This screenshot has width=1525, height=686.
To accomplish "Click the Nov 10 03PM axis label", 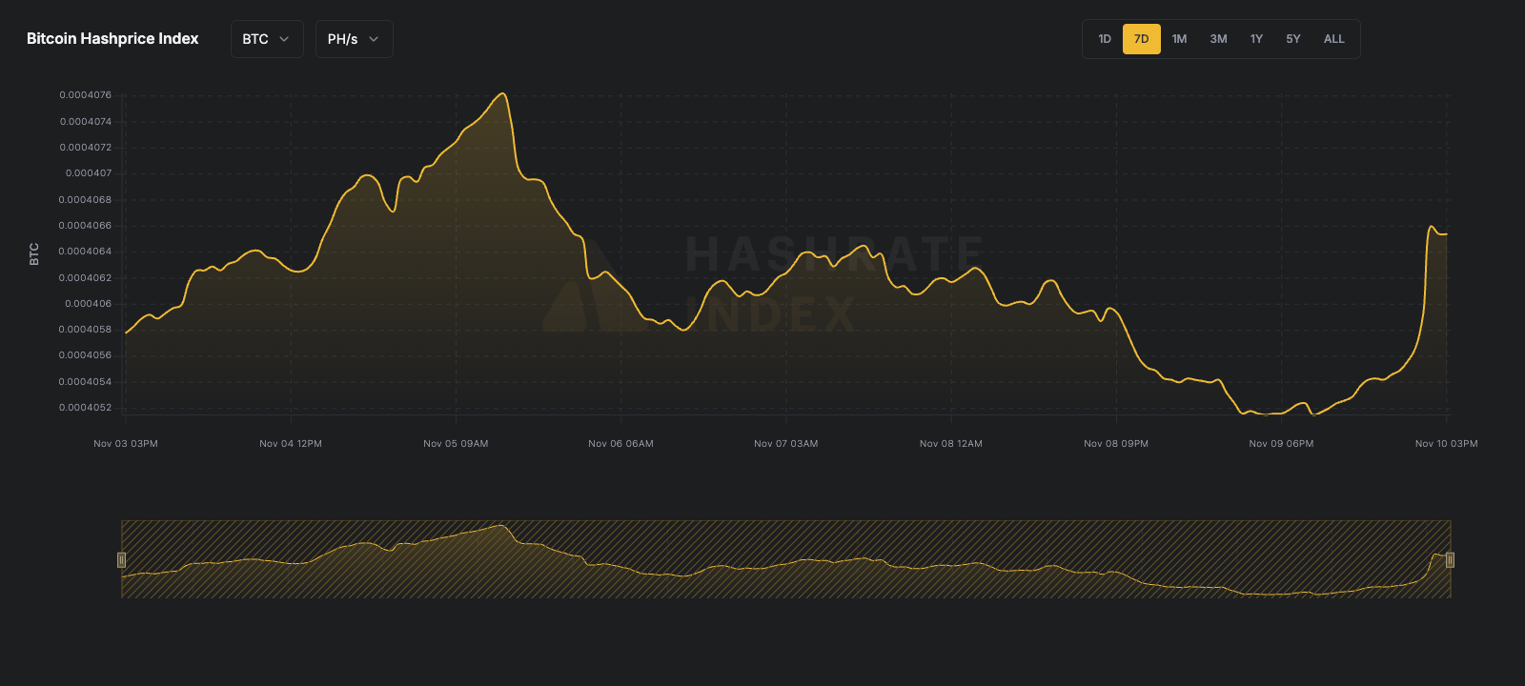I will [1446, 444].
